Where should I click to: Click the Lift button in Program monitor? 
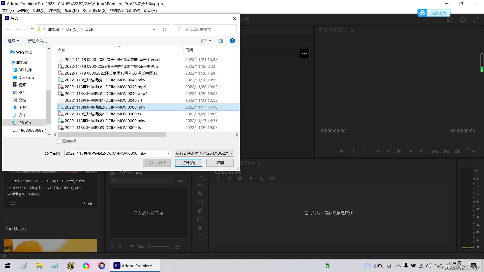pyautogui.click(x=435, y=151)
